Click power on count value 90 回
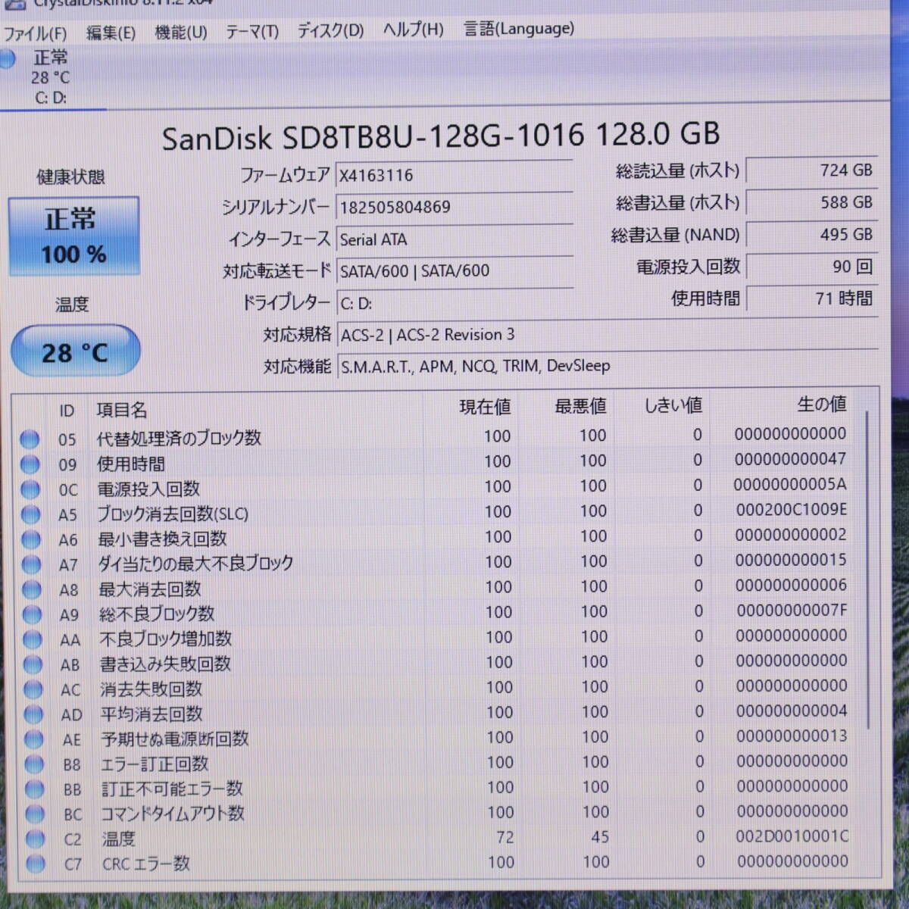909x909 pixels. 811,267
